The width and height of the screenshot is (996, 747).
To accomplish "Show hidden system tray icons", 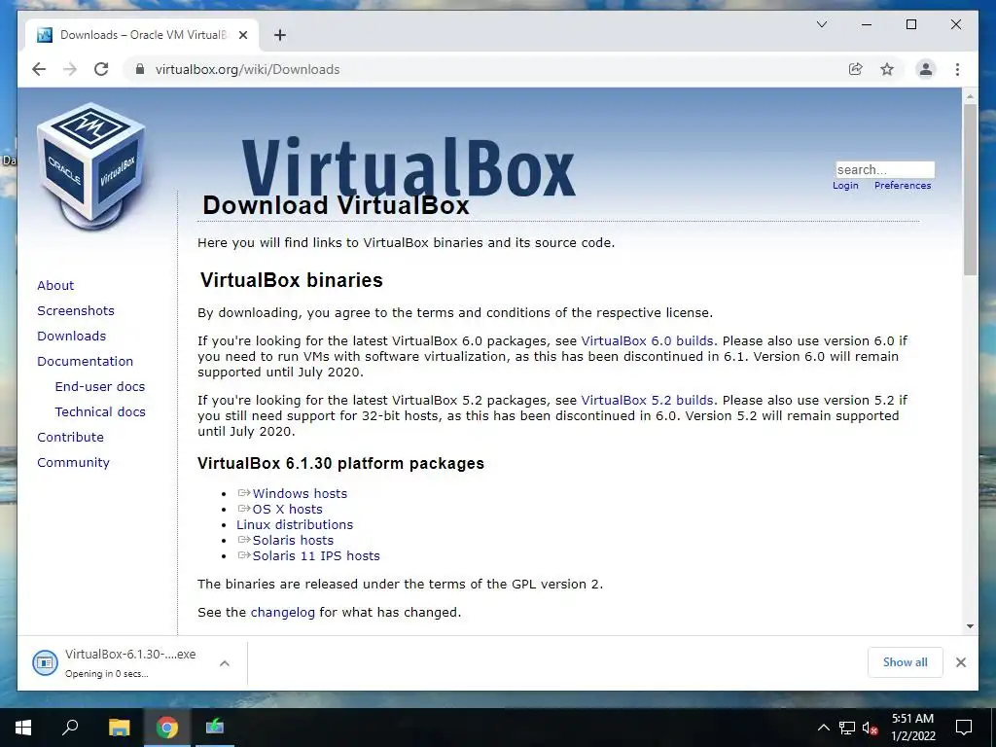I will pos(823,728).
